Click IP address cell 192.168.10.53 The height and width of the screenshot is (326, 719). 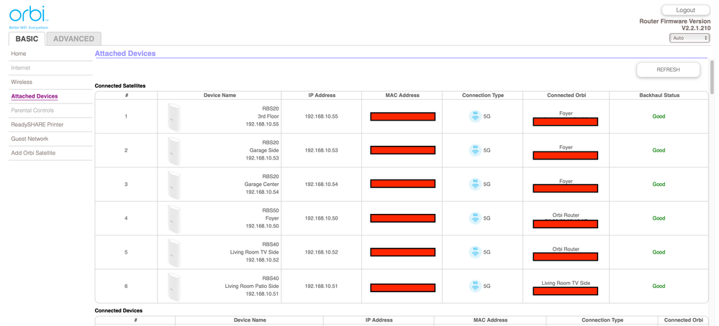322,150
